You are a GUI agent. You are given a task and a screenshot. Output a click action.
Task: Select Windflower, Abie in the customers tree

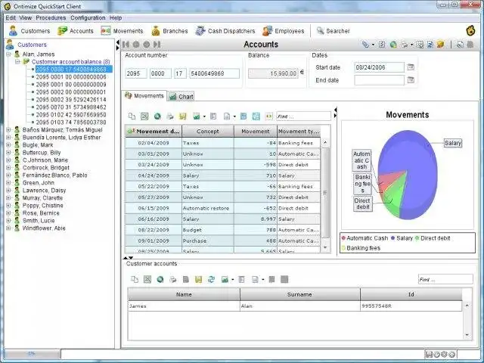(44, 228)
